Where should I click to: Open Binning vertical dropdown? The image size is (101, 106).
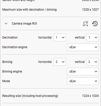pos(92,62)
